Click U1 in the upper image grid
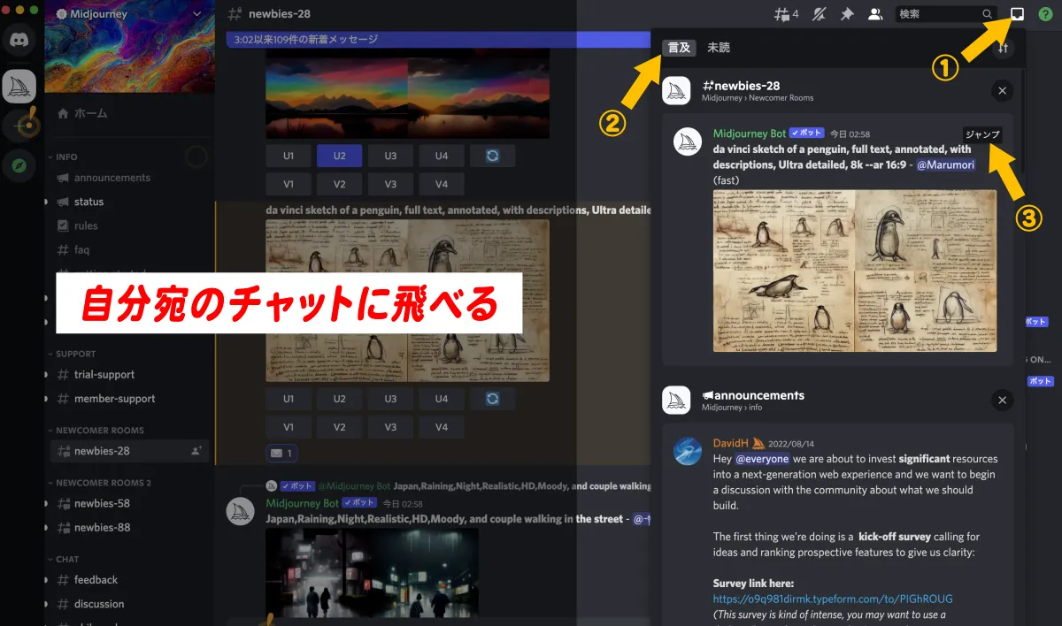 coord(289,156)
